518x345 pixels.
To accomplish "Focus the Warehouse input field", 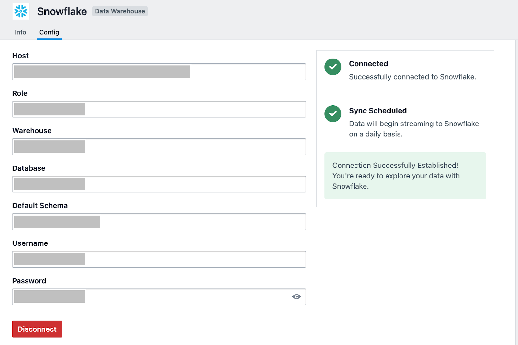I will pyautogui.click(x=159, y=147).
